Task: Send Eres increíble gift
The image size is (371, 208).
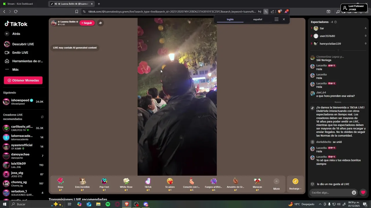Action: pos(82,184)
